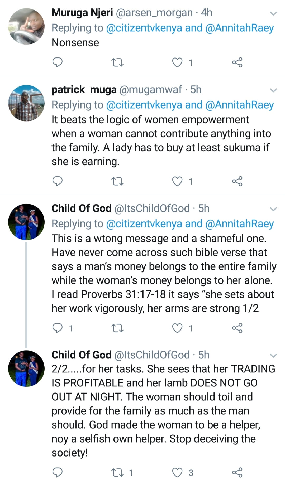Reply to Child Of God's 1/2 tweet

pos(58,328)
